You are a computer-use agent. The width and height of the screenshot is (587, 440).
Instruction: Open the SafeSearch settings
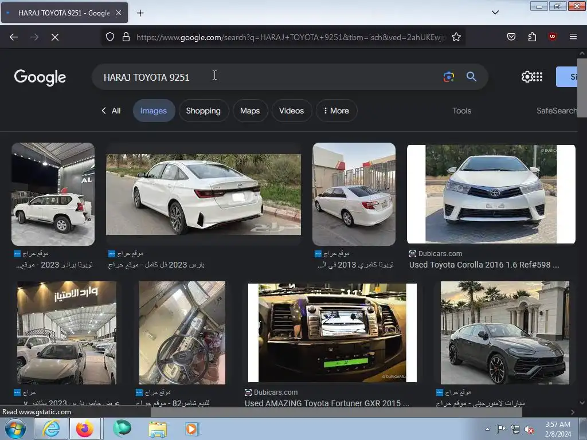click(557, 111)
